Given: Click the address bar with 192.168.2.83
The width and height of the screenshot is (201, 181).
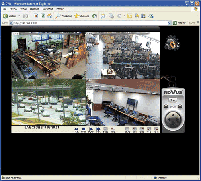Looking at the screenshot, I should [x=88, y=23].
